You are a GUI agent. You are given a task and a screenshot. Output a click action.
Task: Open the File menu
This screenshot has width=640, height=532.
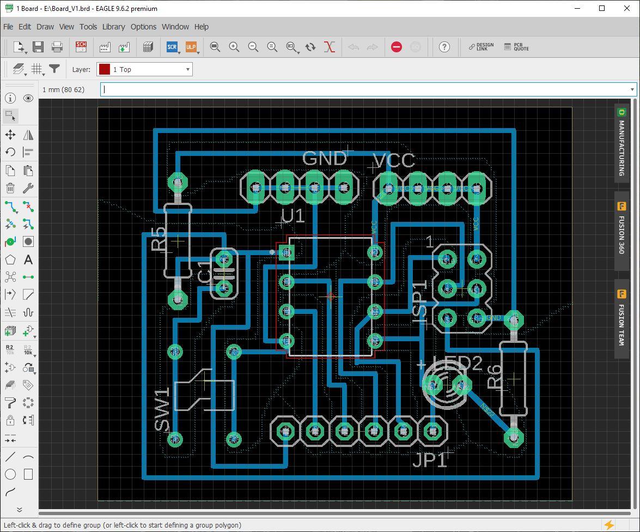point(8,27)
